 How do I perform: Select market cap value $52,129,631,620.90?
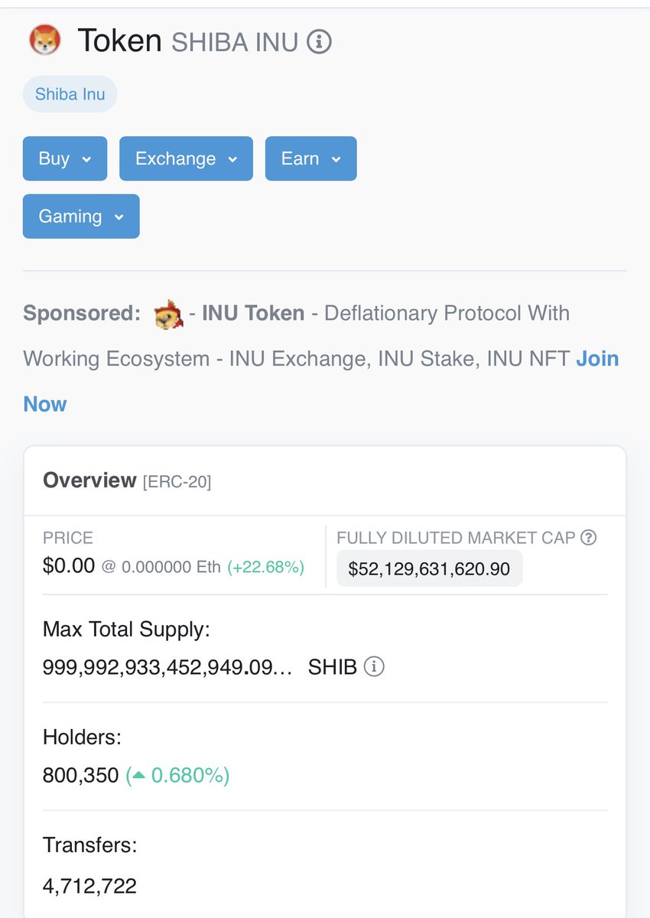(x=430, y=569)
